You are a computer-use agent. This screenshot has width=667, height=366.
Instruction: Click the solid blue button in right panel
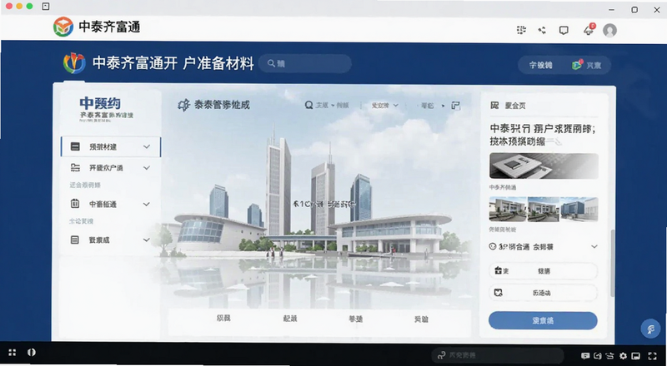[x=544, y=320]
